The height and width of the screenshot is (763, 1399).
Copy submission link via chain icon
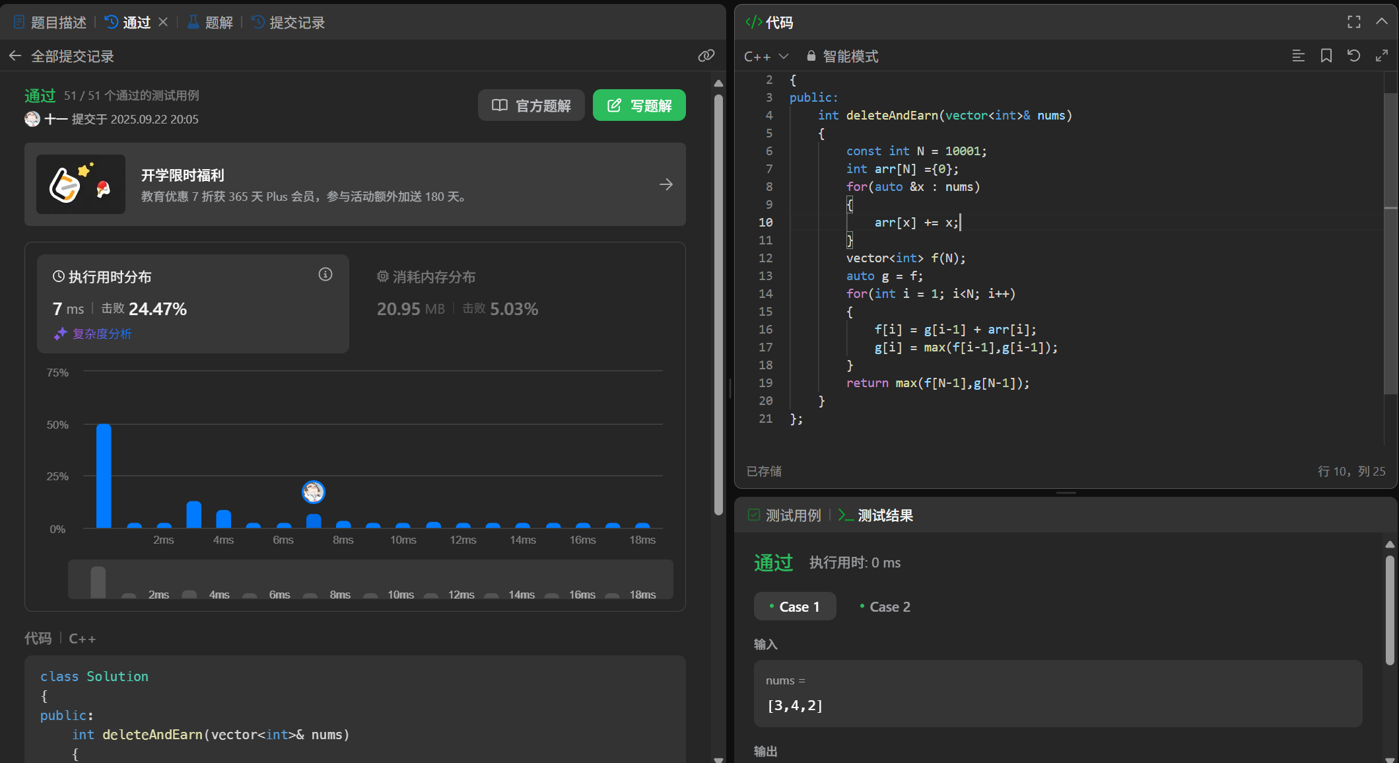[x=706, y=56]
